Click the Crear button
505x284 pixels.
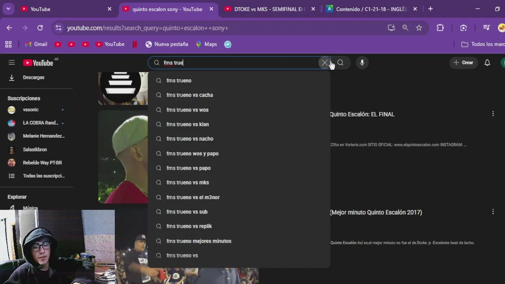point(464,63)
